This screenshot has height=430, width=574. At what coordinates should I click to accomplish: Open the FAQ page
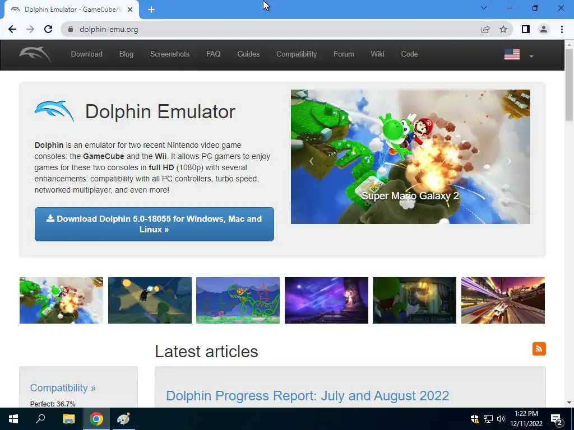click(x=213, y=54)
